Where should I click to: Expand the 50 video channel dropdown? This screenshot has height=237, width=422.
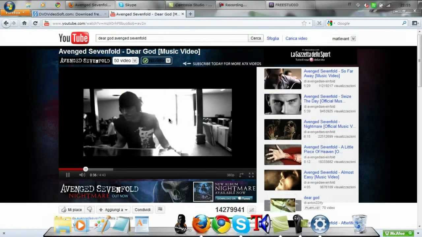click(x=125, y=60)
